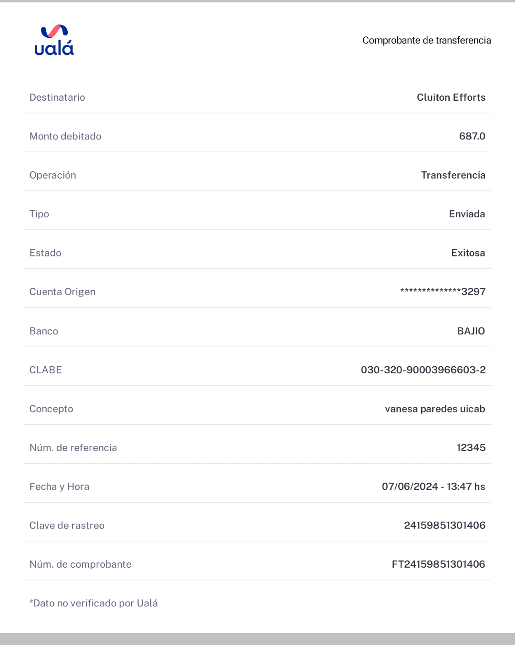
Task: Click the Exitosa status value
Action: coord(468,253)
